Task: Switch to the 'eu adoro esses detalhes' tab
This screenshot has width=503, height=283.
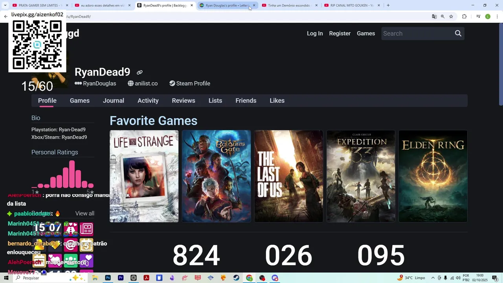Action: [102, 5]
